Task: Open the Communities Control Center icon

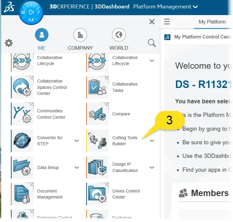Action: pyautogui.click(x=23, y=114)
